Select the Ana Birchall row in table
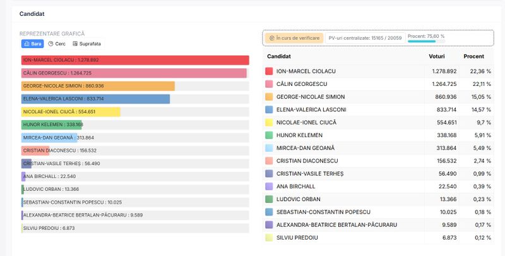Viewport: 505px width, 256px height. coord(377,186)
